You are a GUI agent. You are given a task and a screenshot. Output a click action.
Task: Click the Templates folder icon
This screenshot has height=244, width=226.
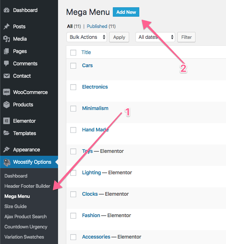coord(7,133)
